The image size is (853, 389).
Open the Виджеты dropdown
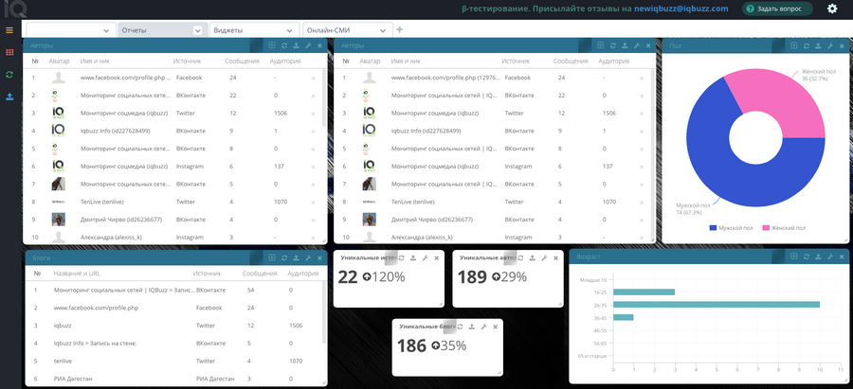[255, 30]
